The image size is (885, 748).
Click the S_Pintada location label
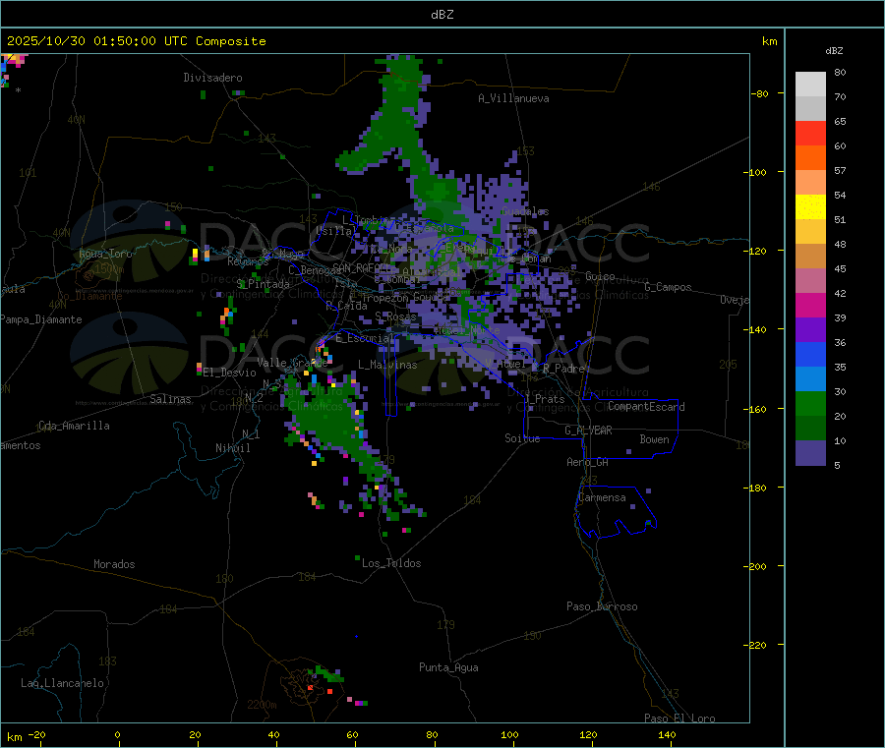263,284
